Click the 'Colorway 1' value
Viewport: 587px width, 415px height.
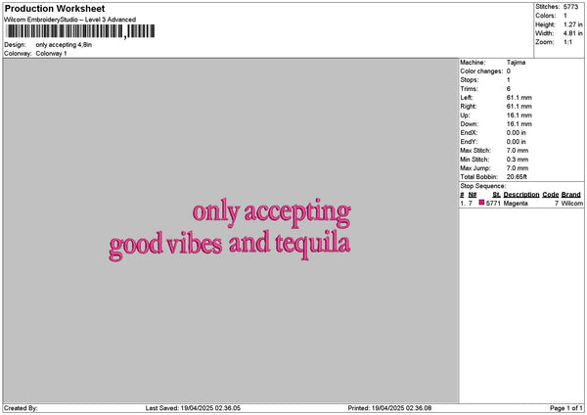(x=51, y=54)
